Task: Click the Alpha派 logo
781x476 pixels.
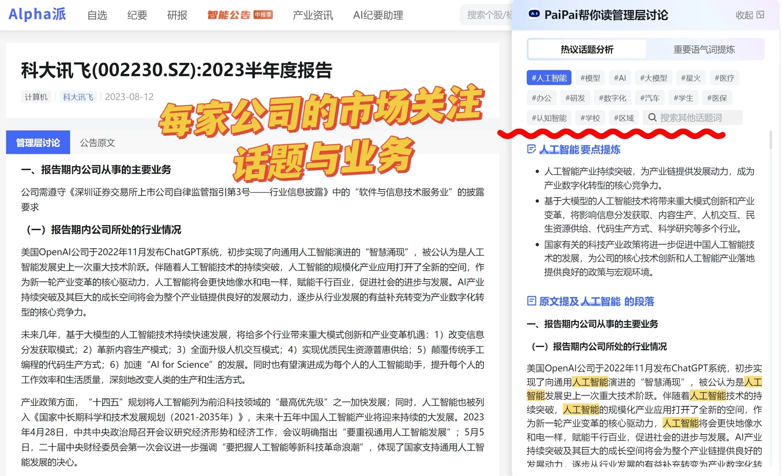Action: click(37, 14)
